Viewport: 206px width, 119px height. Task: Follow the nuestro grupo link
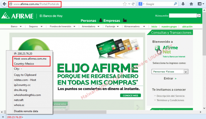[x=169, y=27]
